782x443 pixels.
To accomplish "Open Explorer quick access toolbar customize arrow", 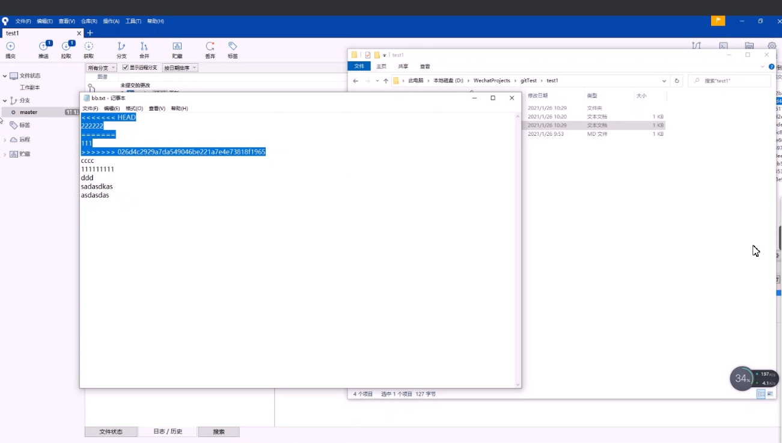I will 385,55.
